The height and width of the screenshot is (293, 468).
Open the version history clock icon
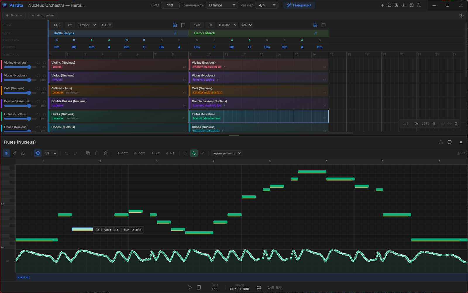pyautogui.click(x=461, y=16)
